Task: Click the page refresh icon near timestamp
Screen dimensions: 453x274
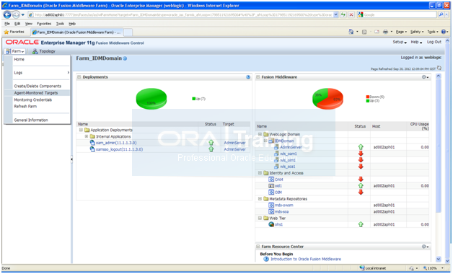Action: (x=439, y=68)
